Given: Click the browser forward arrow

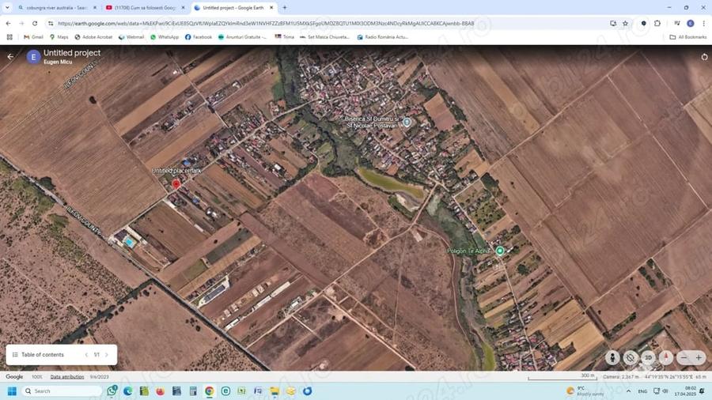Looking at the screenshot, I should [x=21, y=23].
